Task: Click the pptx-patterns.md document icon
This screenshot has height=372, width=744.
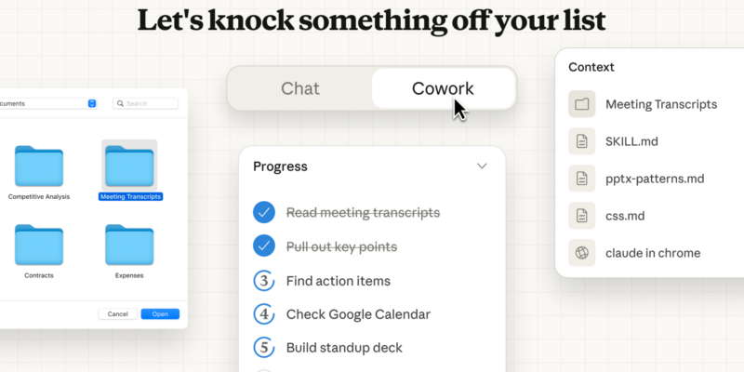Action: [581, 178]
